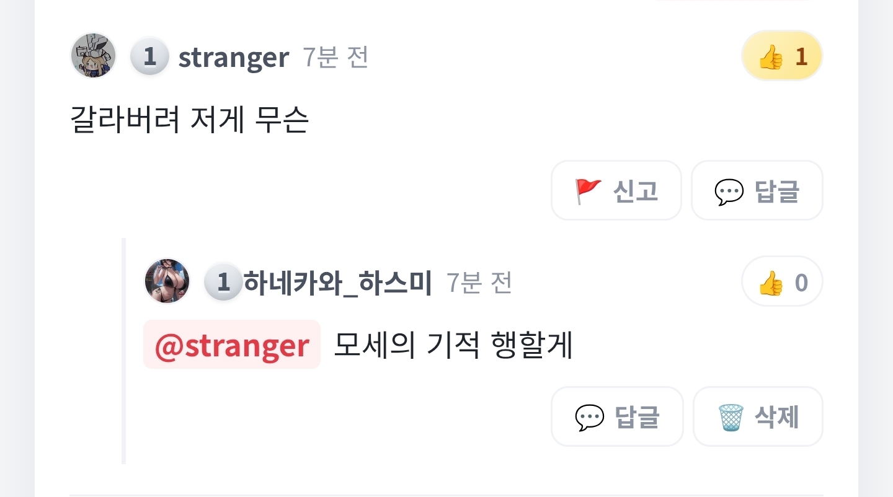Open 하네카와_하스미's profile picture

[167, 281]
